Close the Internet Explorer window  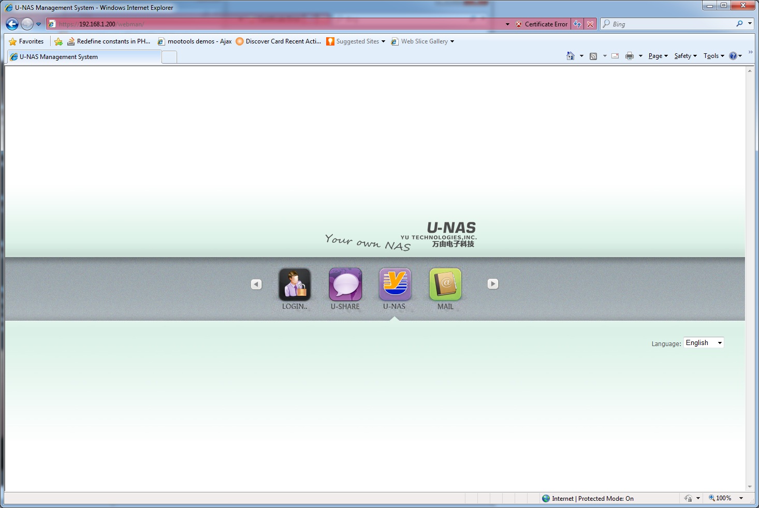(743, 6)
